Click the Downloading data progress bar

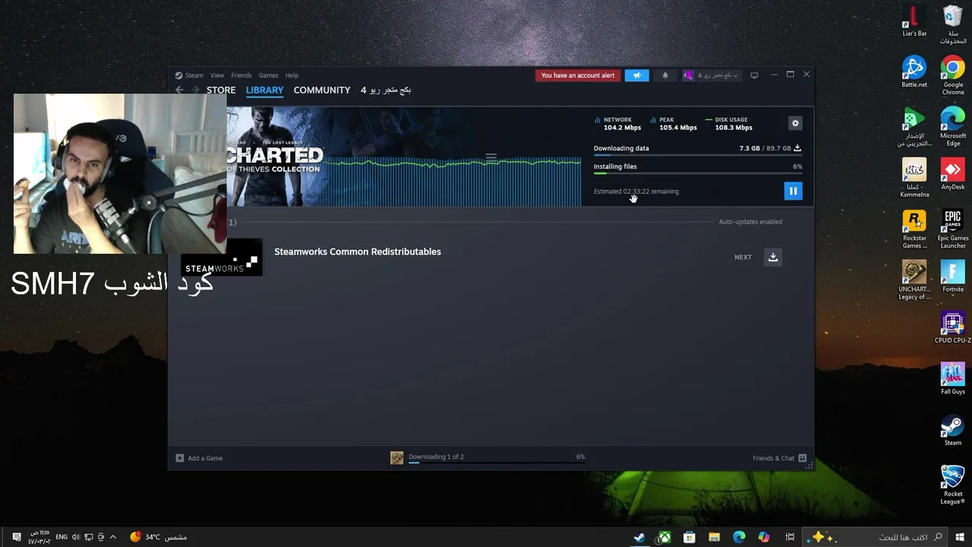point(697,156)
